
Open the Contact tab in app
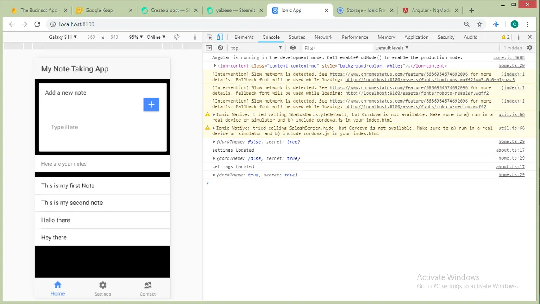(x=148, y=289)
